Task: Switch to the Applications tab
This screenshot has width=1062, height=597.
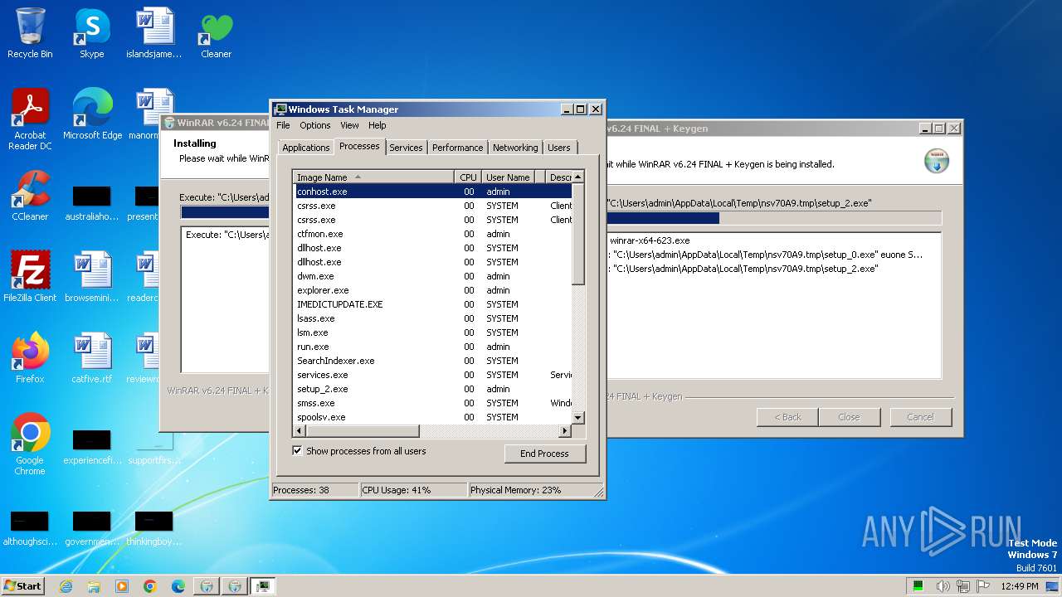Action: tap(306, 148)
